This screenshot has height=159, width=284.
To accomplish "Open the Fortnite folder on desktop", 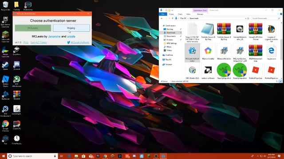I will (16, 6).
